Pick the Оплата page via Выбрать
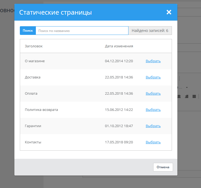Viewport: 201px width, 188px height. point(153,94)
